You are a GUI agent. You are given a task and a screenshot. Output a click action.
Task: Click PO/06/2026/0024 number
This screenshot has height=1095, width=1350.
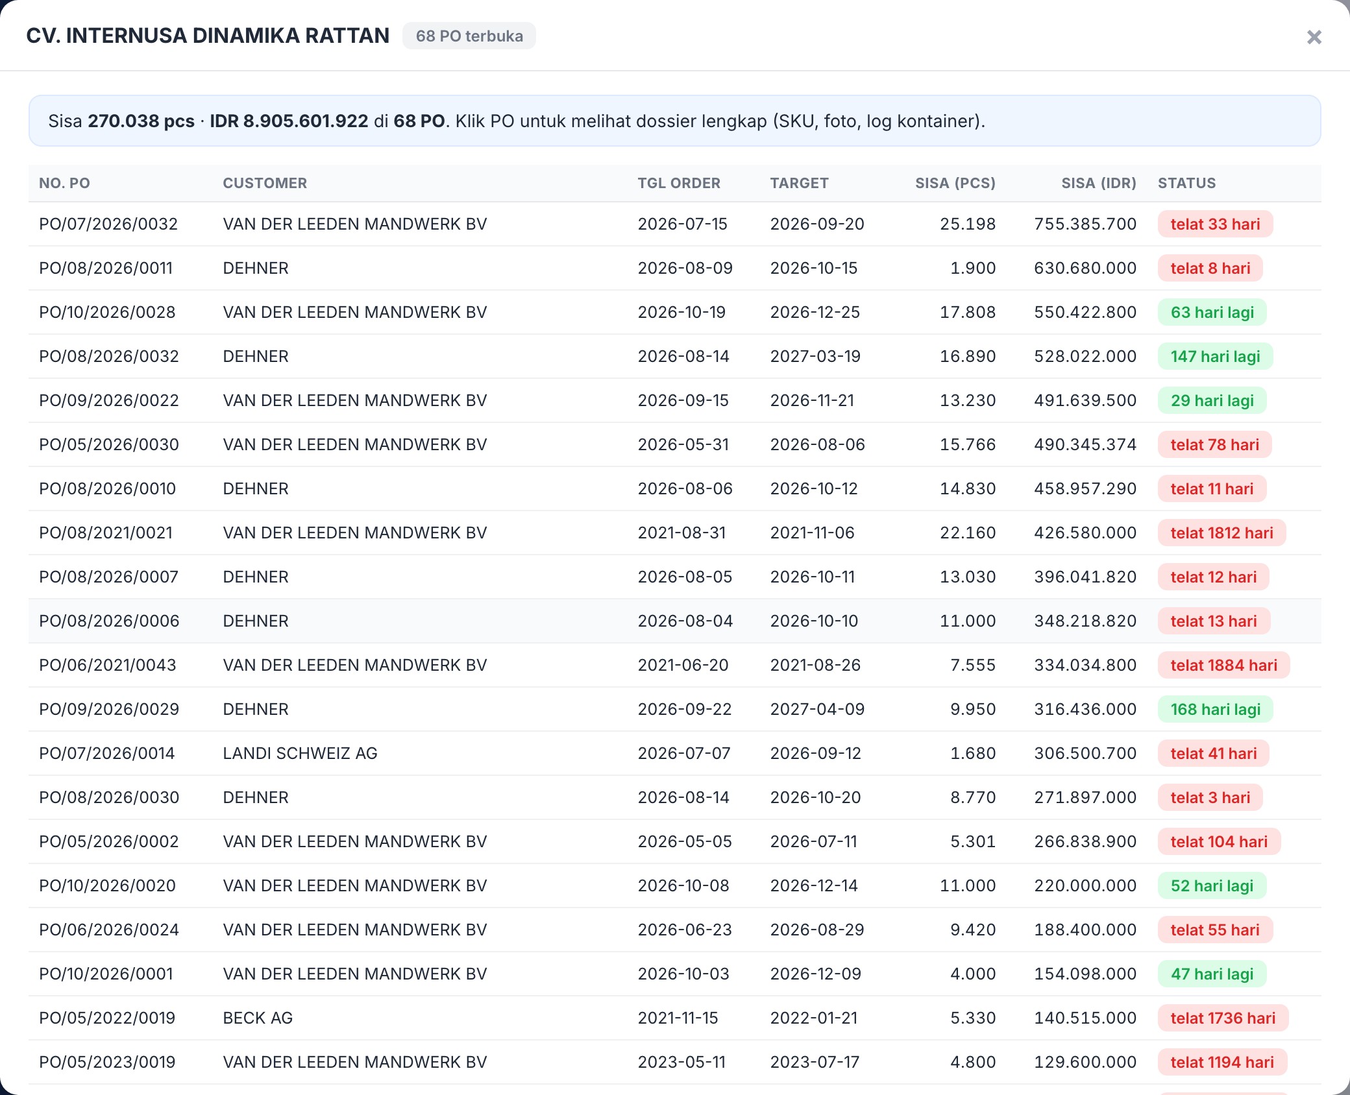pos(108,930)
